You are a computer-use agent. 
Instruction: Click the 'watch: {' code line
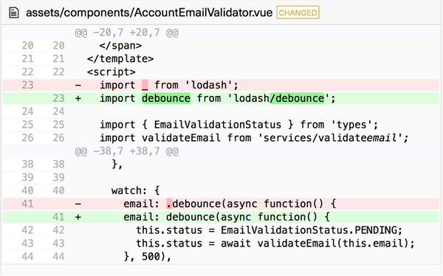(136, 190)
